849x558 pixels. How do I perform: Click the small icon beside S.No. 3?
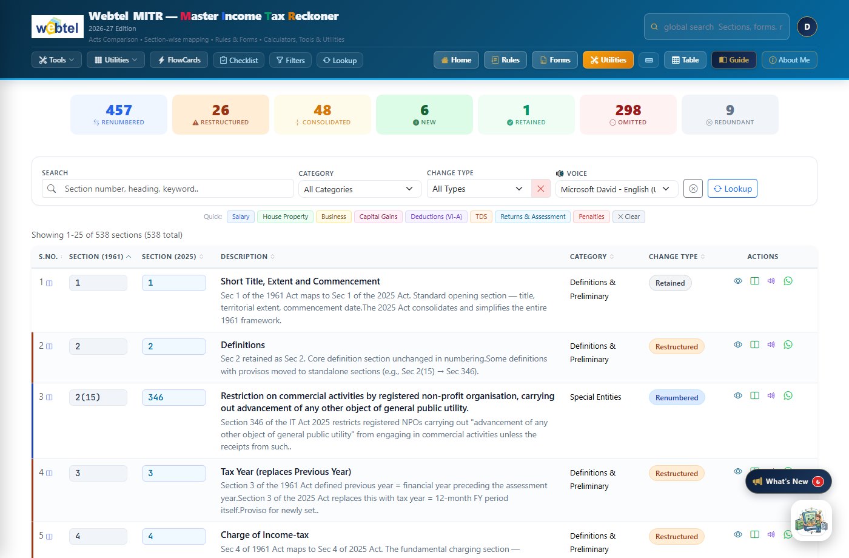(50, 397)
